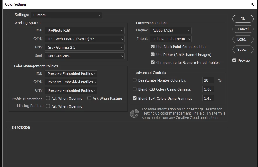Open the Gray Gamma 2.2 dropdown
Image resolution: width=258 pixels, height=167 pixels.
click(84, 48)
